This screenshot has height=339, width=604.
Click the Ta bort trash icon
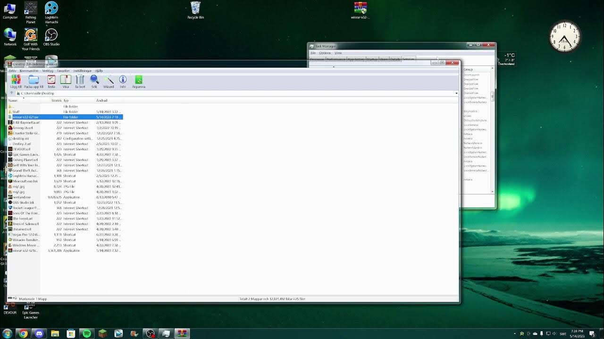click(80, 81)
